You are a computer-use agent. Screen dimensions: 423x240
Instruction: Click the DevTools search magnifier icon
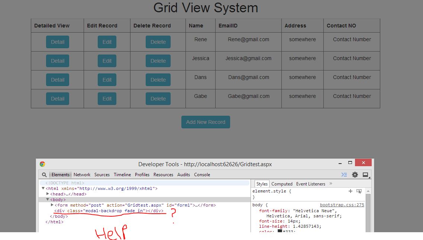click(44, 175)
